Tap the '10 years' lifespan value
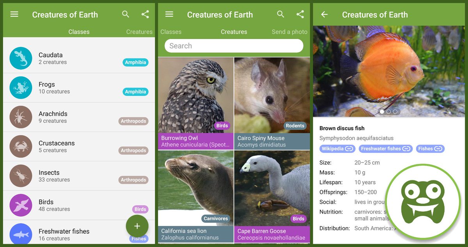The image size is (468, 247). [365, 182]
